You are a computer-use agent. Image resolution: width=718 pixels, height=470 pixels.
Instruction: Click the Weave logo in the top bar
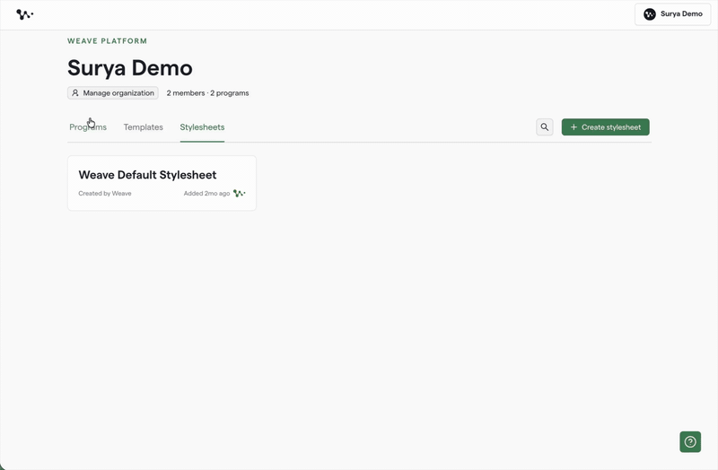tap(25, 14)
